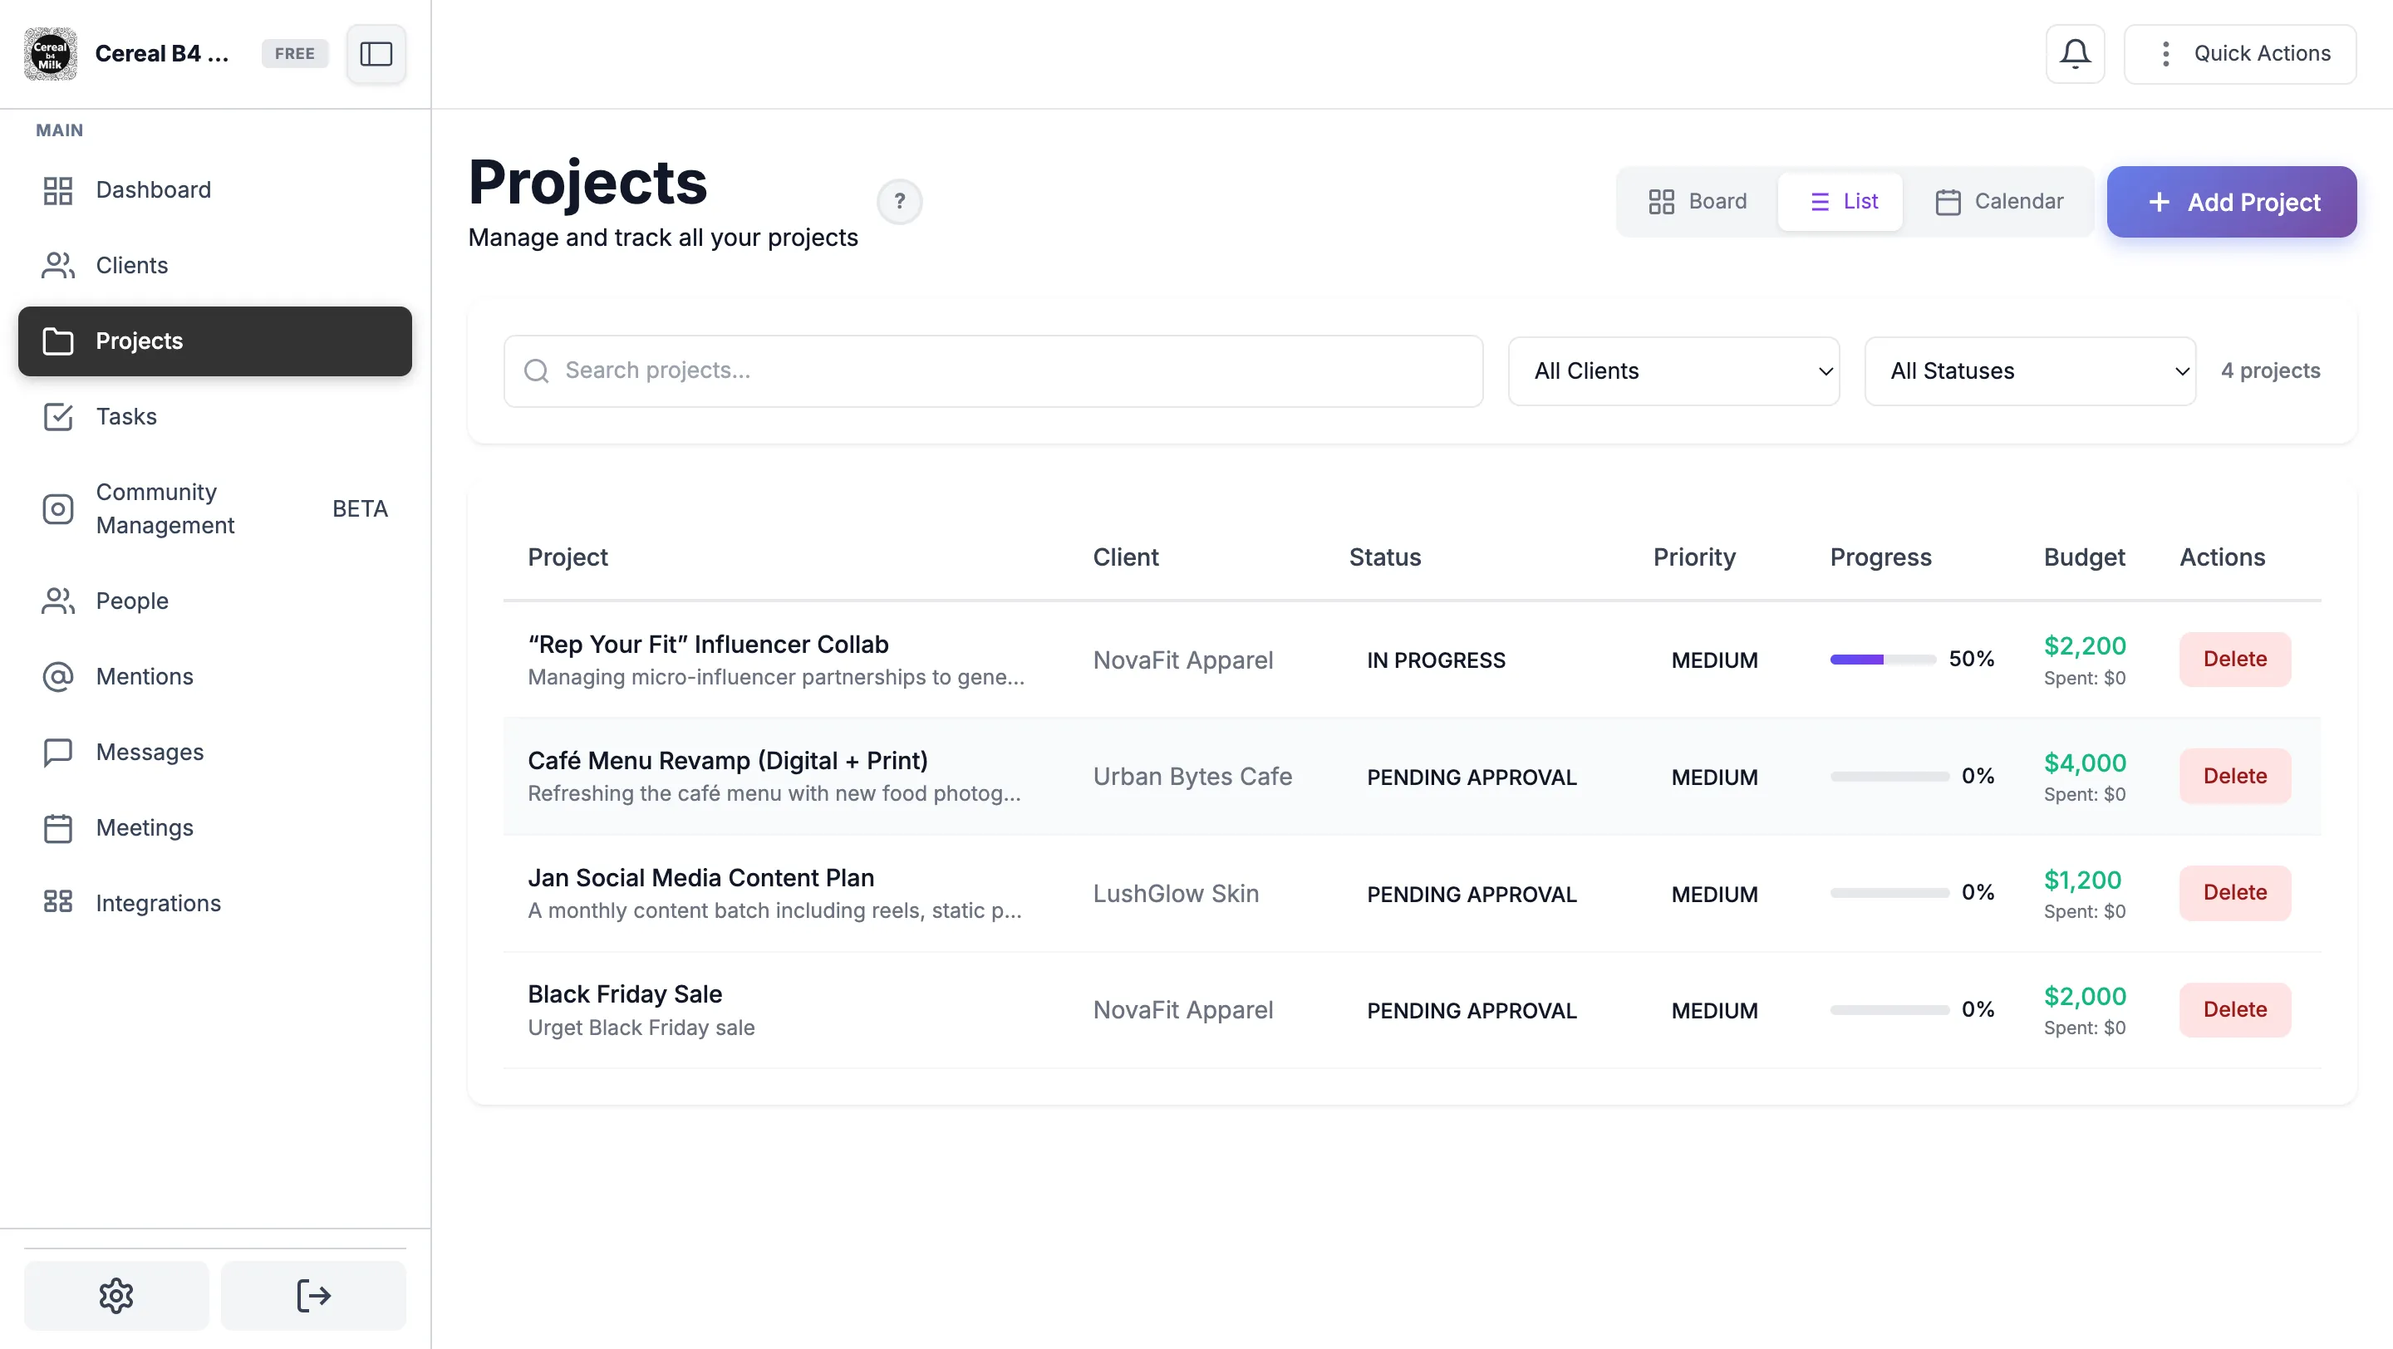The image size is (2393, 1349).
Task: Click the Cereal B4 Milk workspace logo
Action: coord(50,54)
